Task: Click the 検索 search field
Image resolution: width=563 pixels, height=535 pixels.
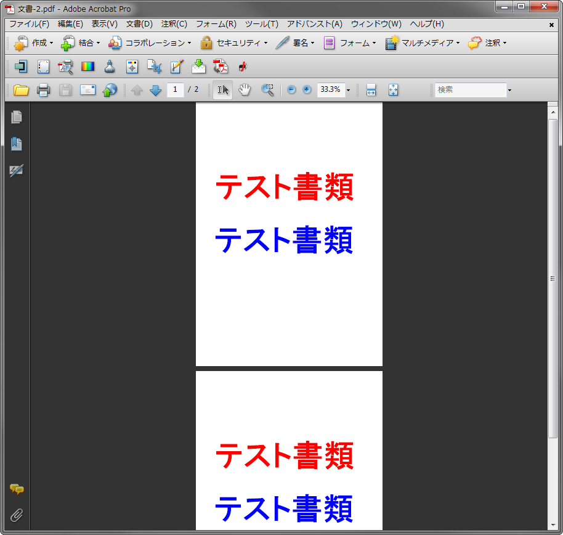Action: tap(471, 90)
